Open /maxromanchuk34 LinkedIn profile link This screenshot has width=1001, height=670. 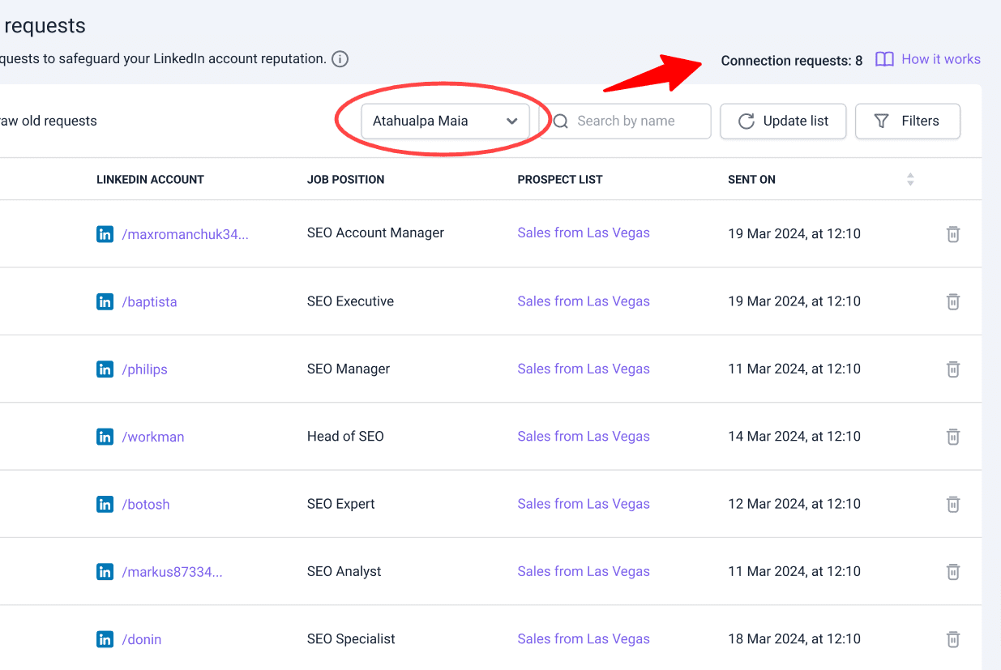click(x=185, y=234)
